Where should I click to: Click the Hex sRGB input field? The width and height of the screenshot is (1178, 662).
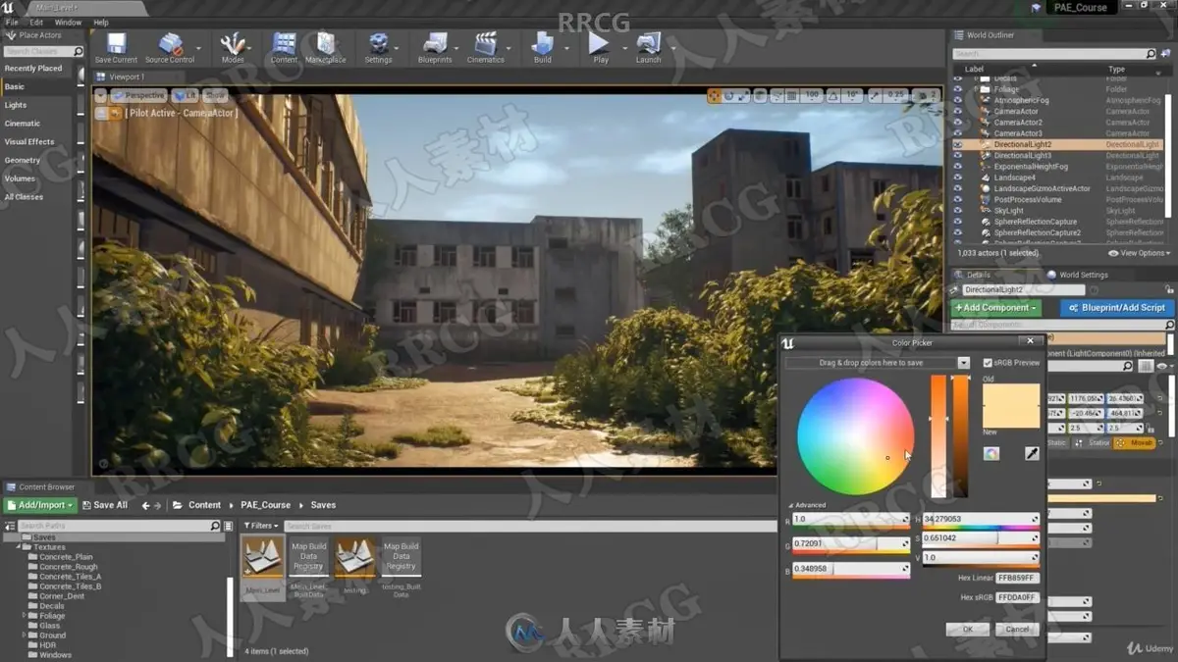tap(1017, 597)
